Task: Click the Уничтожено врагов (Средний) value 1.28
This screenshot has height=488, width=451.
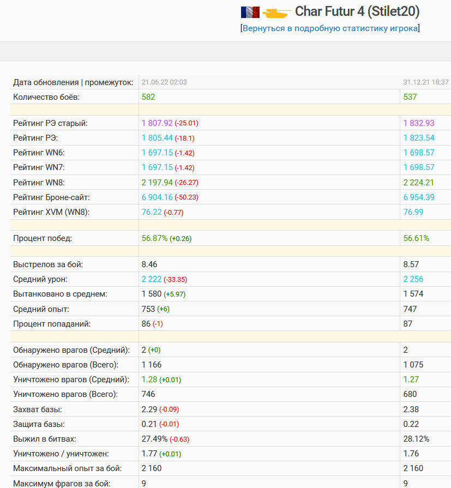Action: 149,379
